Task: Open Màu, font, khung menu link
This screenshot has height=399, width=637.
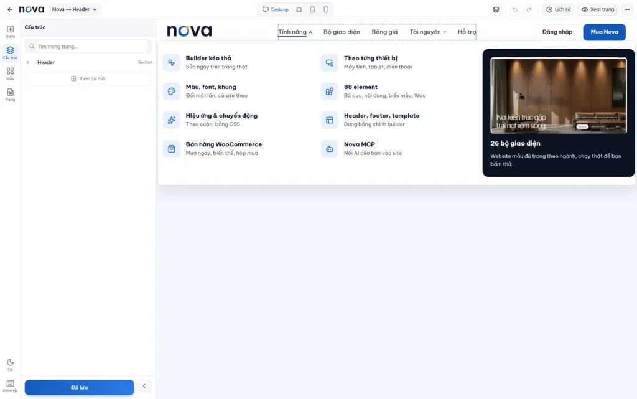Action: tap(211, 87)
